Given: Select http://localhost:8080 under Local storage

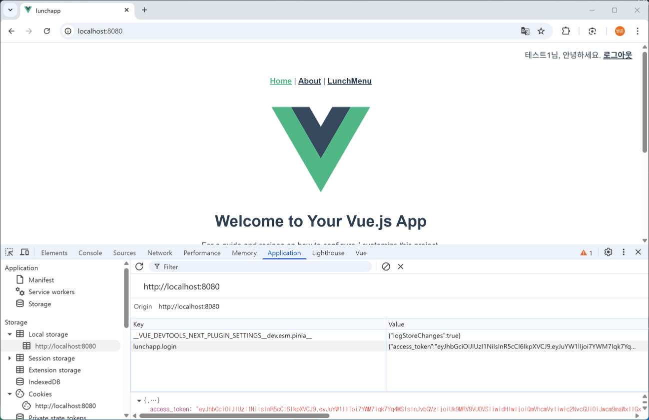Looking at the screenshot, I should point(65,346).
